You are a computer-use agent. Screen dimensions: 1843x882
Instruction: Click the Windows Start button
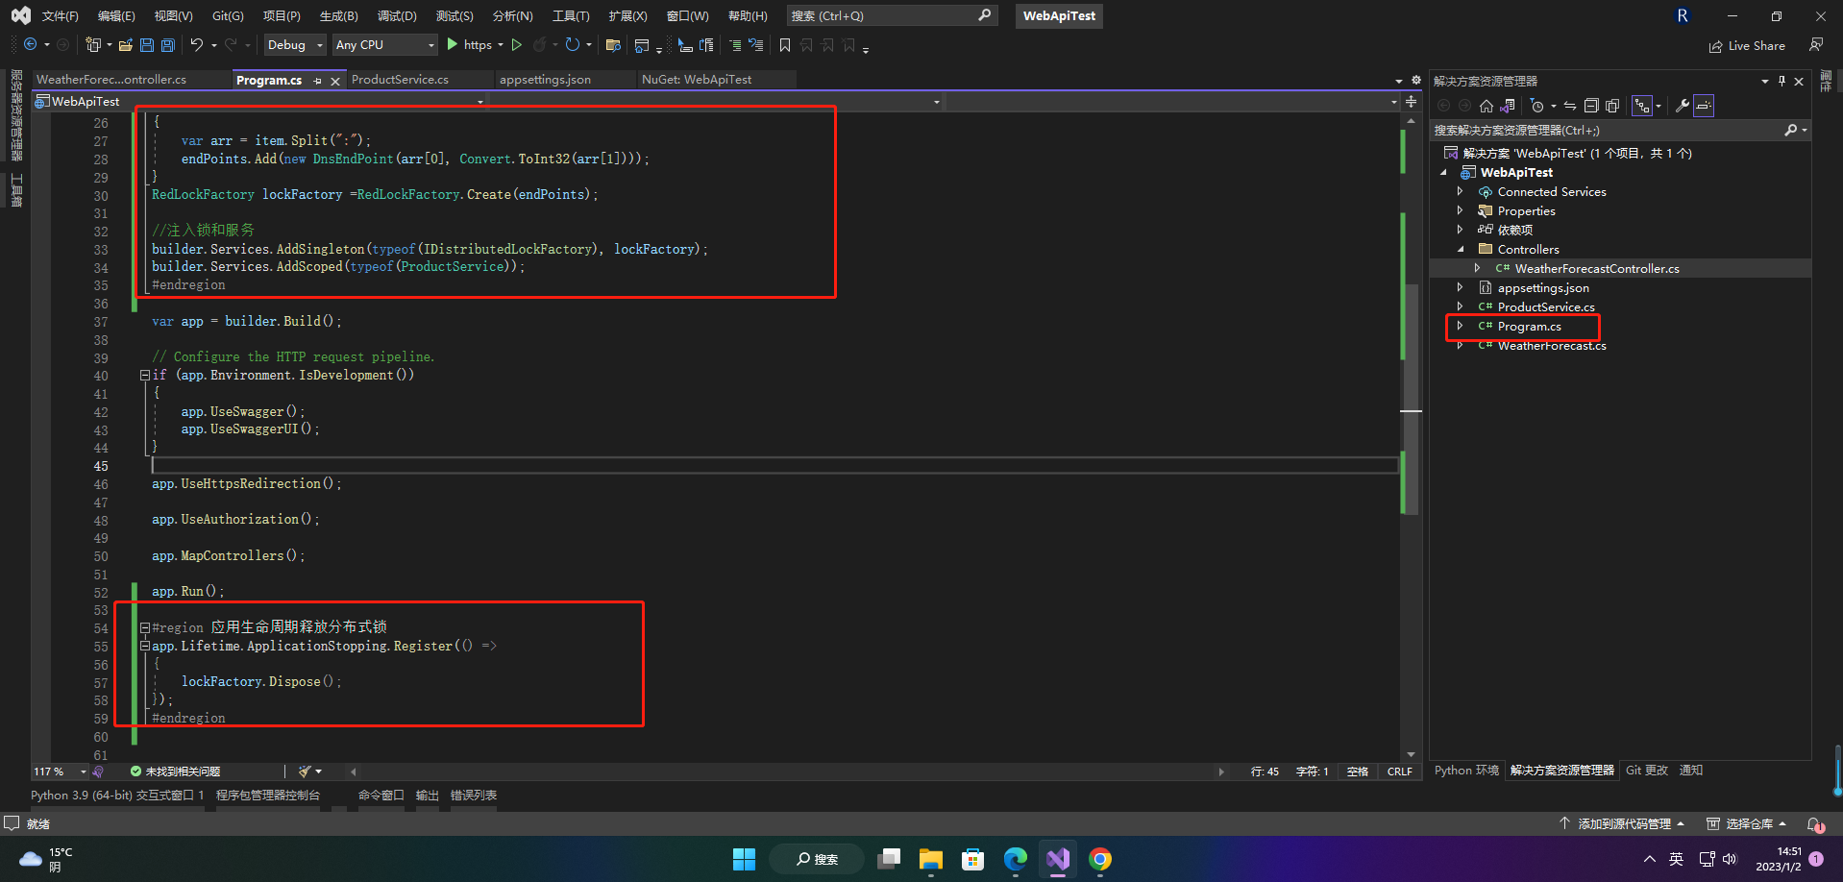[745, 859]
